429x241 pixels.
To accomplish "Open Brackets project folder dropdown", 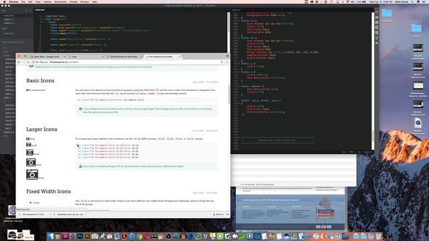I will [13, 42].
